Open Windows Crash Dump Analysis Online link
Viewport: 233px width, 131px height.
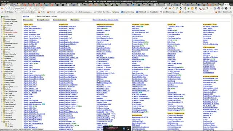(105, 20)
